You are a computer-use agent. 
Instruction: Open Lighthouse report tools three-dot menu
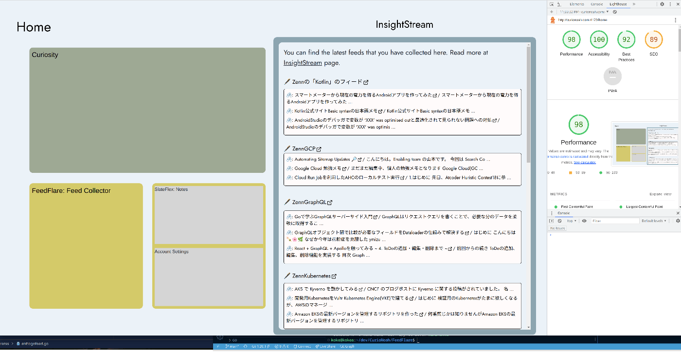click(x=676, y=20)
